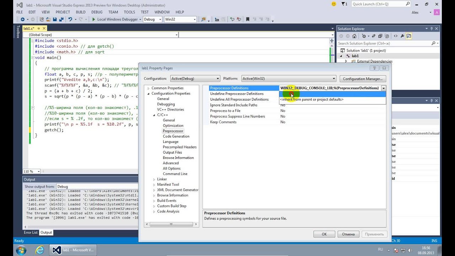Click the notifications flag icon
The image size is (455, 256).
pos(344,4)
